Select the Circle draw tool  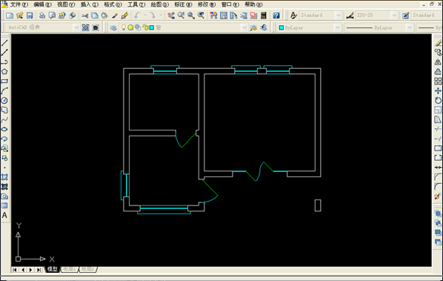point(4,100)
